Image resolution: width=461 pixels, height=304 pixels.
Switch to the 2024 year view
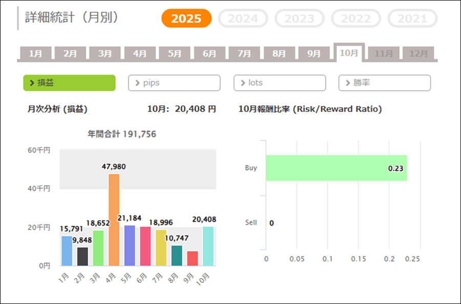coord(243,19)
